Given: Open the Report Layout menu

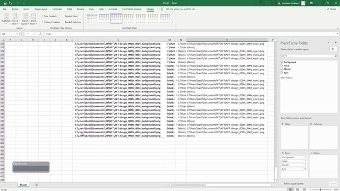Looking at the screenshot, I should click(x=25, y=19).
